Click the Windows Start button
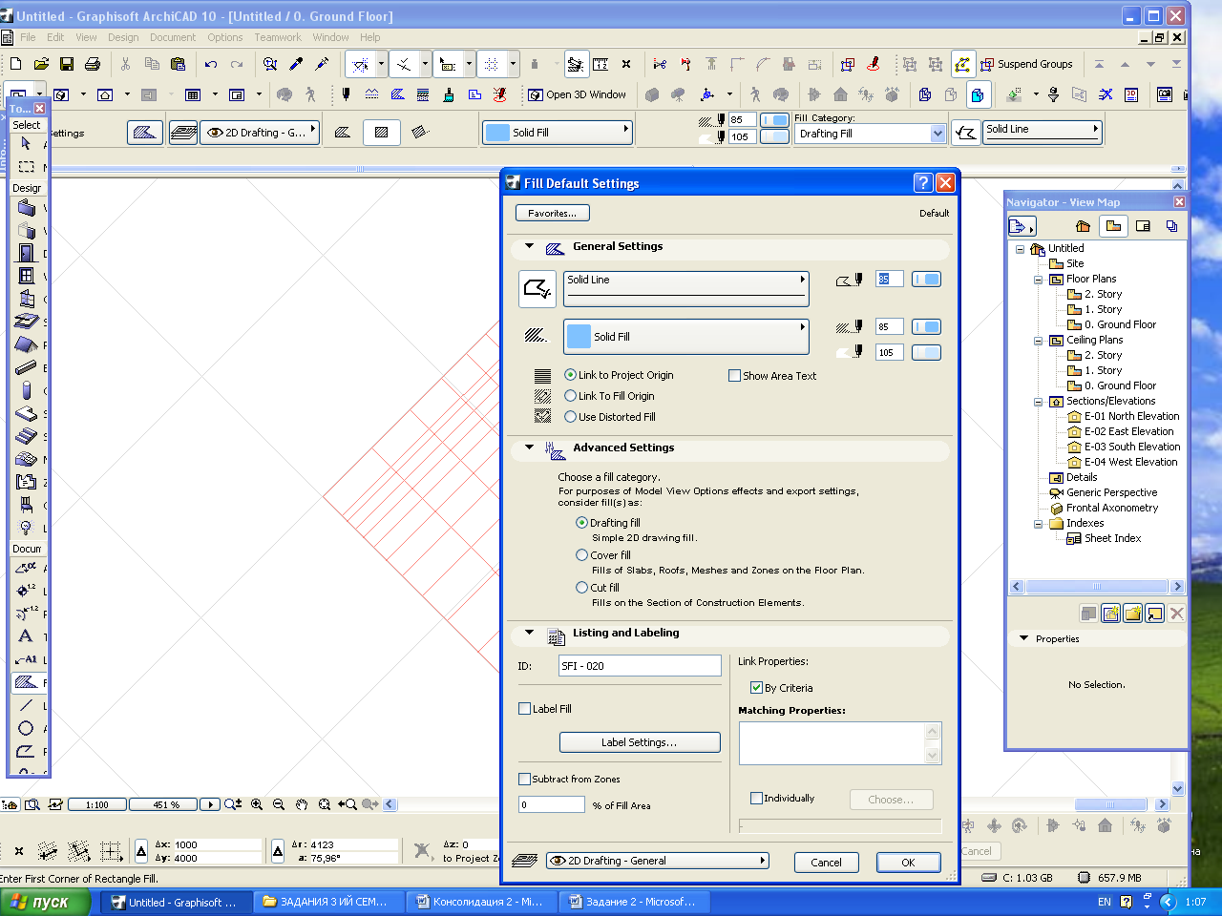The width and height of the screenshot is (1222, 916). click(45, 902)
